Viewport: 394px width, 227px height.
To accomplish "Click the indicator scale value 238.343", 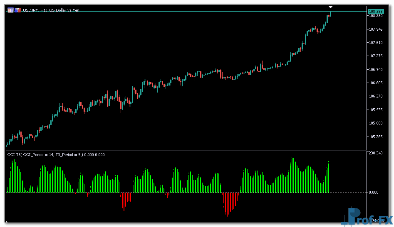I will [x=376, y=153].
